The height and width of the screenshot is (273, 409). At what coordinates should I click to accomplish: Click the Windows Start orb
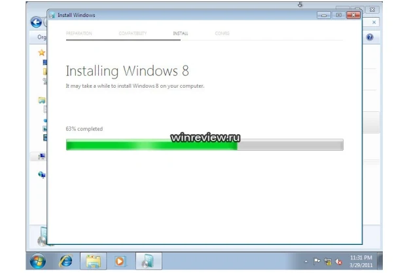38,261
